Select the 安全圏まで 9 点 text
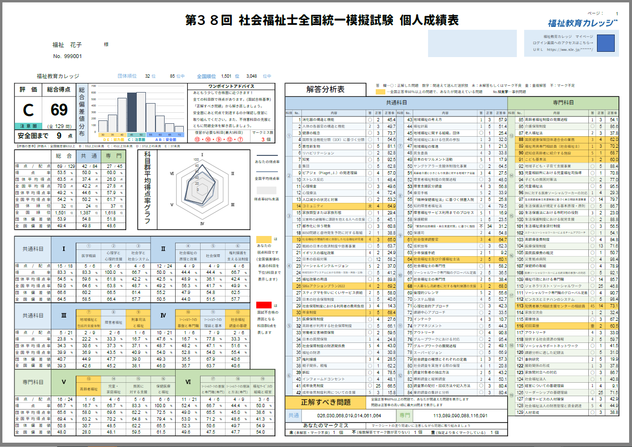Image resolution: width=632 pixels, height=447 pixels. (x=45, y=136)
